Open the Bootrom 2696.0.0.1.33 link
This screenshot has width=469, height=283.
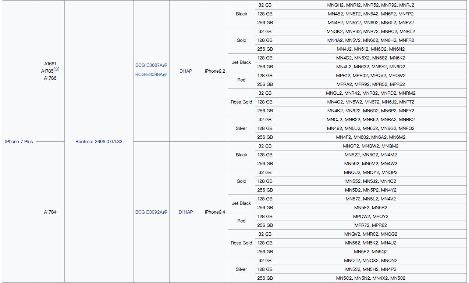click(x=99, y=142)
